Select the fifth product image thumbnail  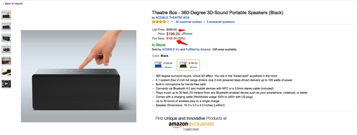point(6,61)
